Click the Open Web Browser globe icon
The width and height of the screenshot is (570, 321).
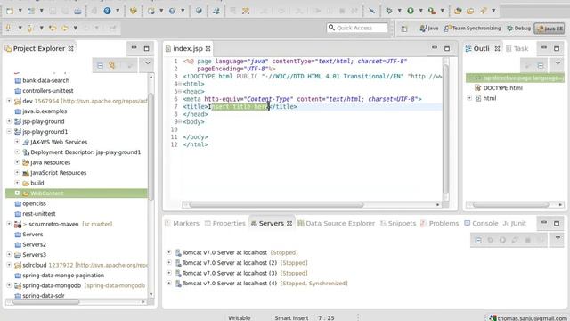199,11
